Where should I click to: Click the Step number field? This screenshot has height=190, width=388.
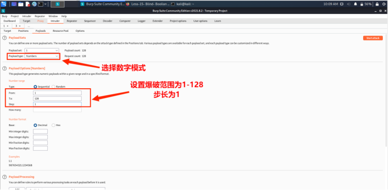(57, 104)
